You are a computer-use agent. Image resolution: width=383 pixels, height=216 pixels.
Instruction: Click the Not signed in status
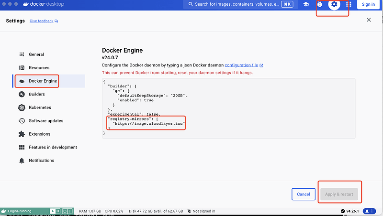(201, 211)
